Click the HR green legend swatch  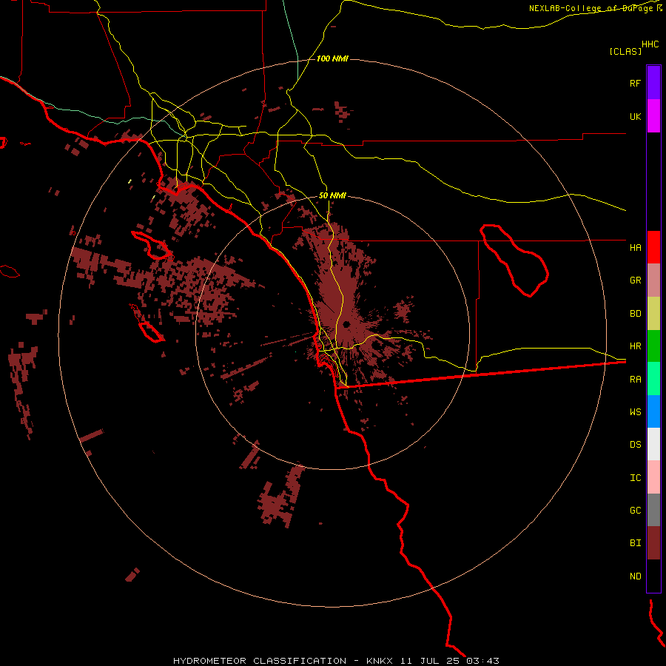(x=653, y=346)
